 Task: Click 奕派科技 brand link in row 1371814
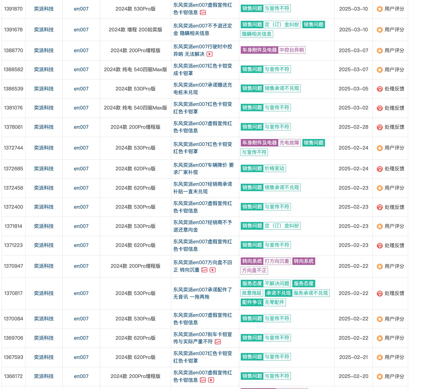[x=44, y=226]
